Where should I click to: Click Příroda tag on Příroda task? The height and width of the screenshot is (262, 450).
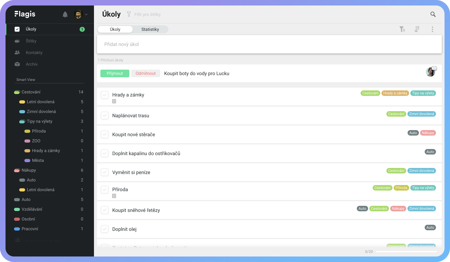(x=401, y=188)
